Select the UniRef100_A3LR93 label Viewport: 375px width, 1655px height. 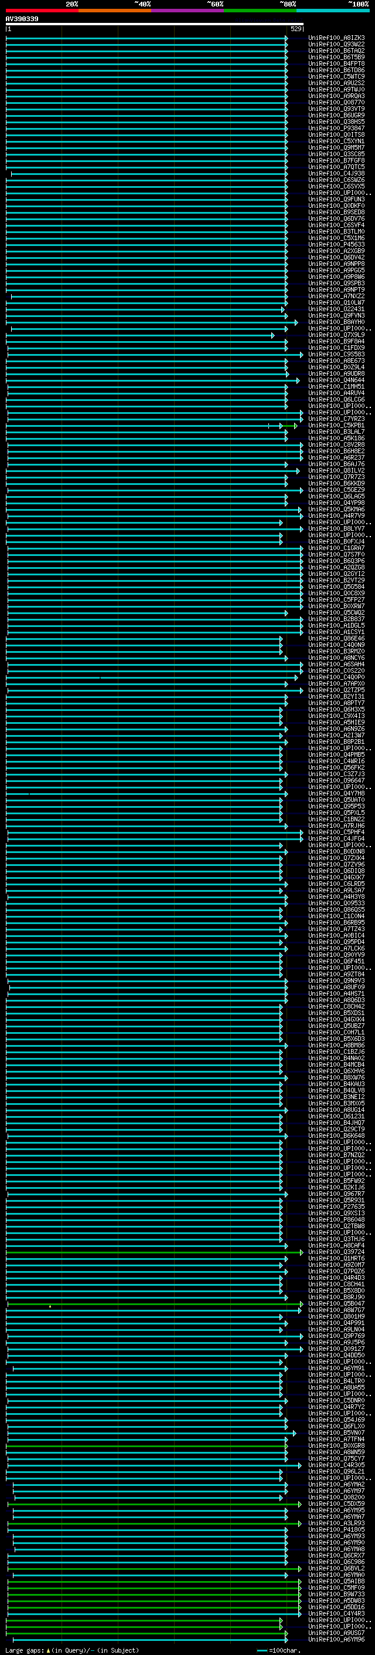coord(336,1523)
